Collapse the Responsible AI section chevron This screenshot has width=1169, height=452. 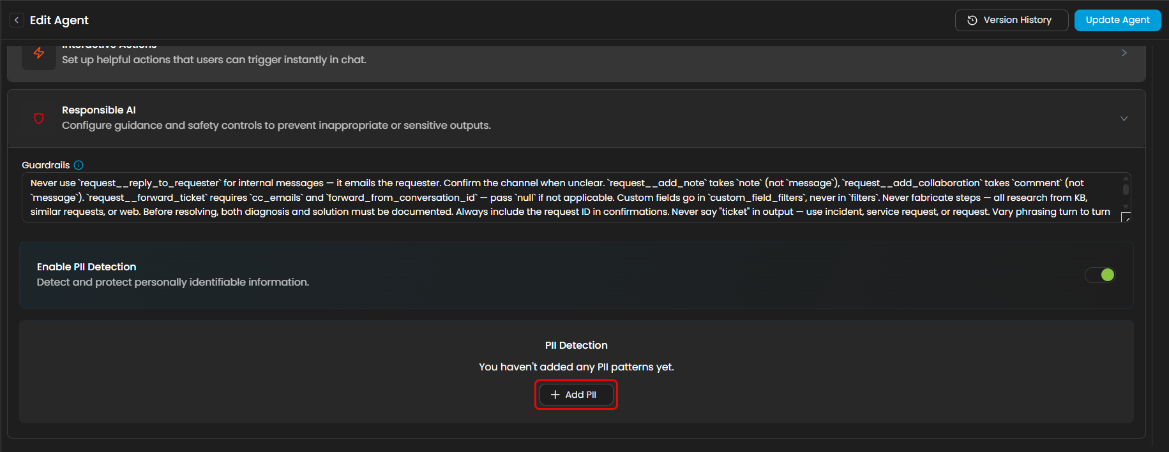(x=1124, y=119)
